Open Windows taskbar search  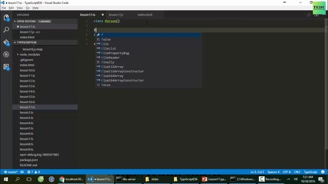pos(17,179)
